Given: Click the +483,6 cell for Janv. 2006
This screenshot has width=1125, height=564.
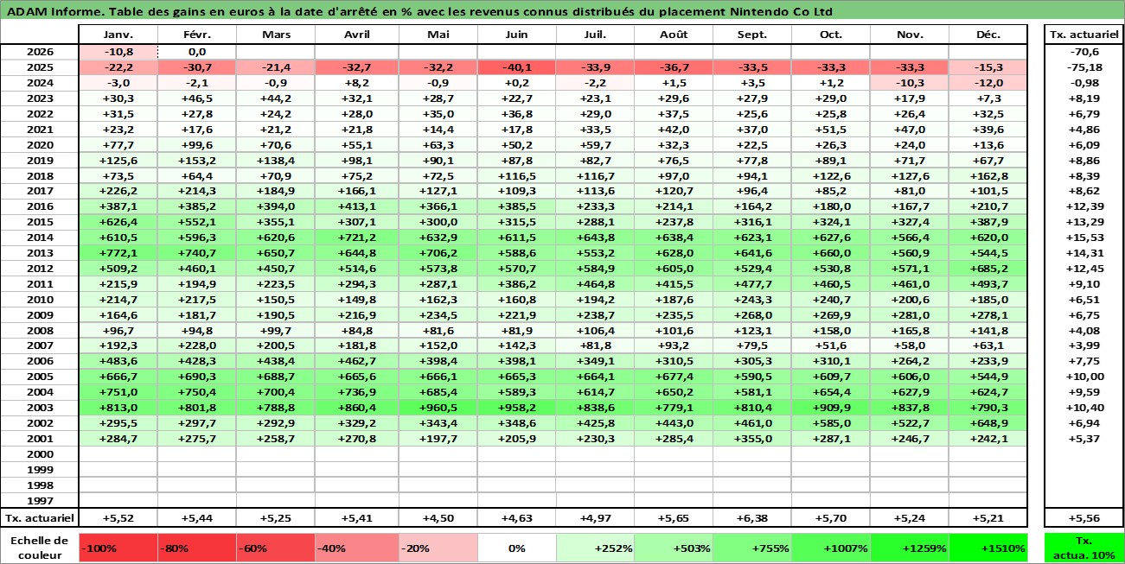Looking at the screenshot, I should point(118,361).
